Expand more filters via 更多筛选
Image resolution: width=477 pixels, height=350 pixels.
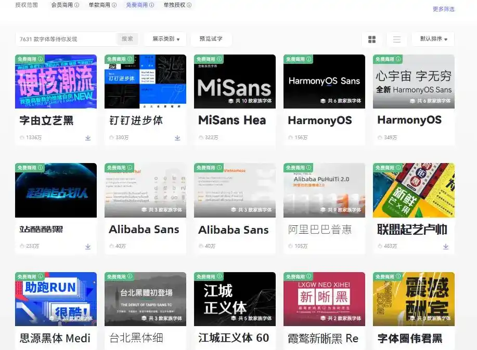(x=443, y=9)
